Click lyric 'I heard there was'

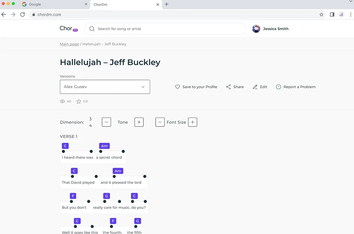77,157
